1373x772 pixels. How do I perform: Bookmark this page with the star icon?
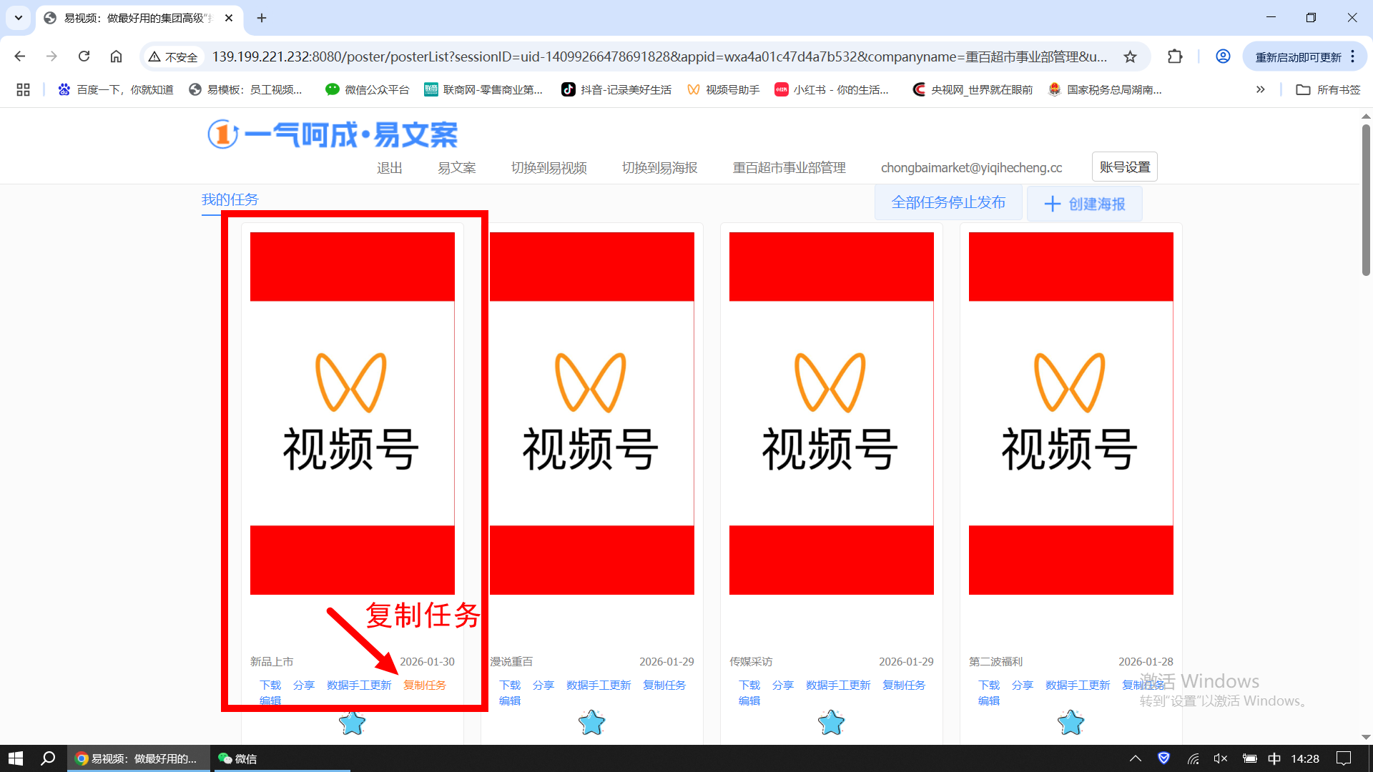pos(1130,56)
